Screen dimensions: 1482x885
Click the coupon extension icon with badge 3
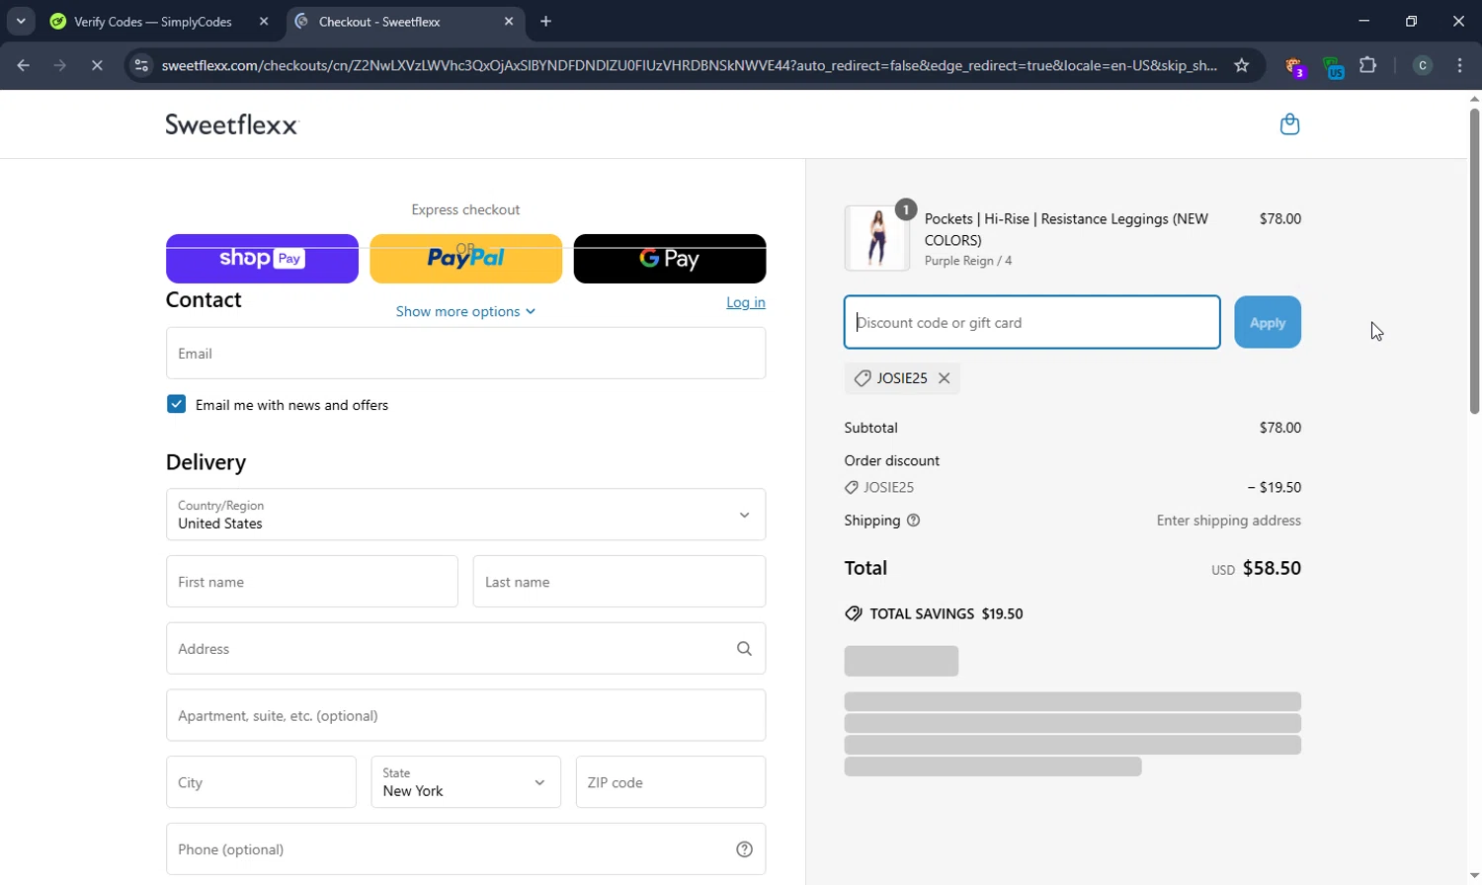point(1294,66)
